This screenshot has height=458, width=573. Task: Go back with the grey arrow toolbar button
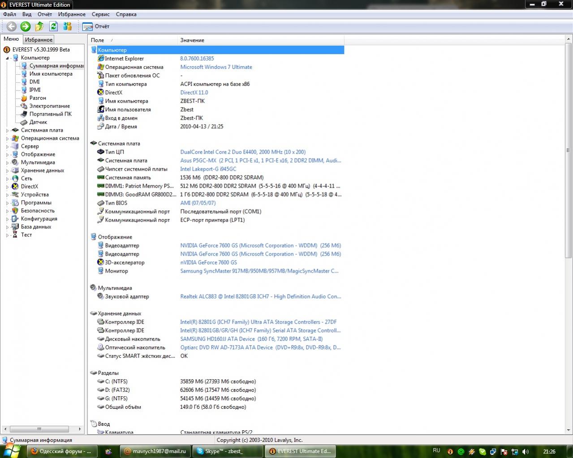11,26
